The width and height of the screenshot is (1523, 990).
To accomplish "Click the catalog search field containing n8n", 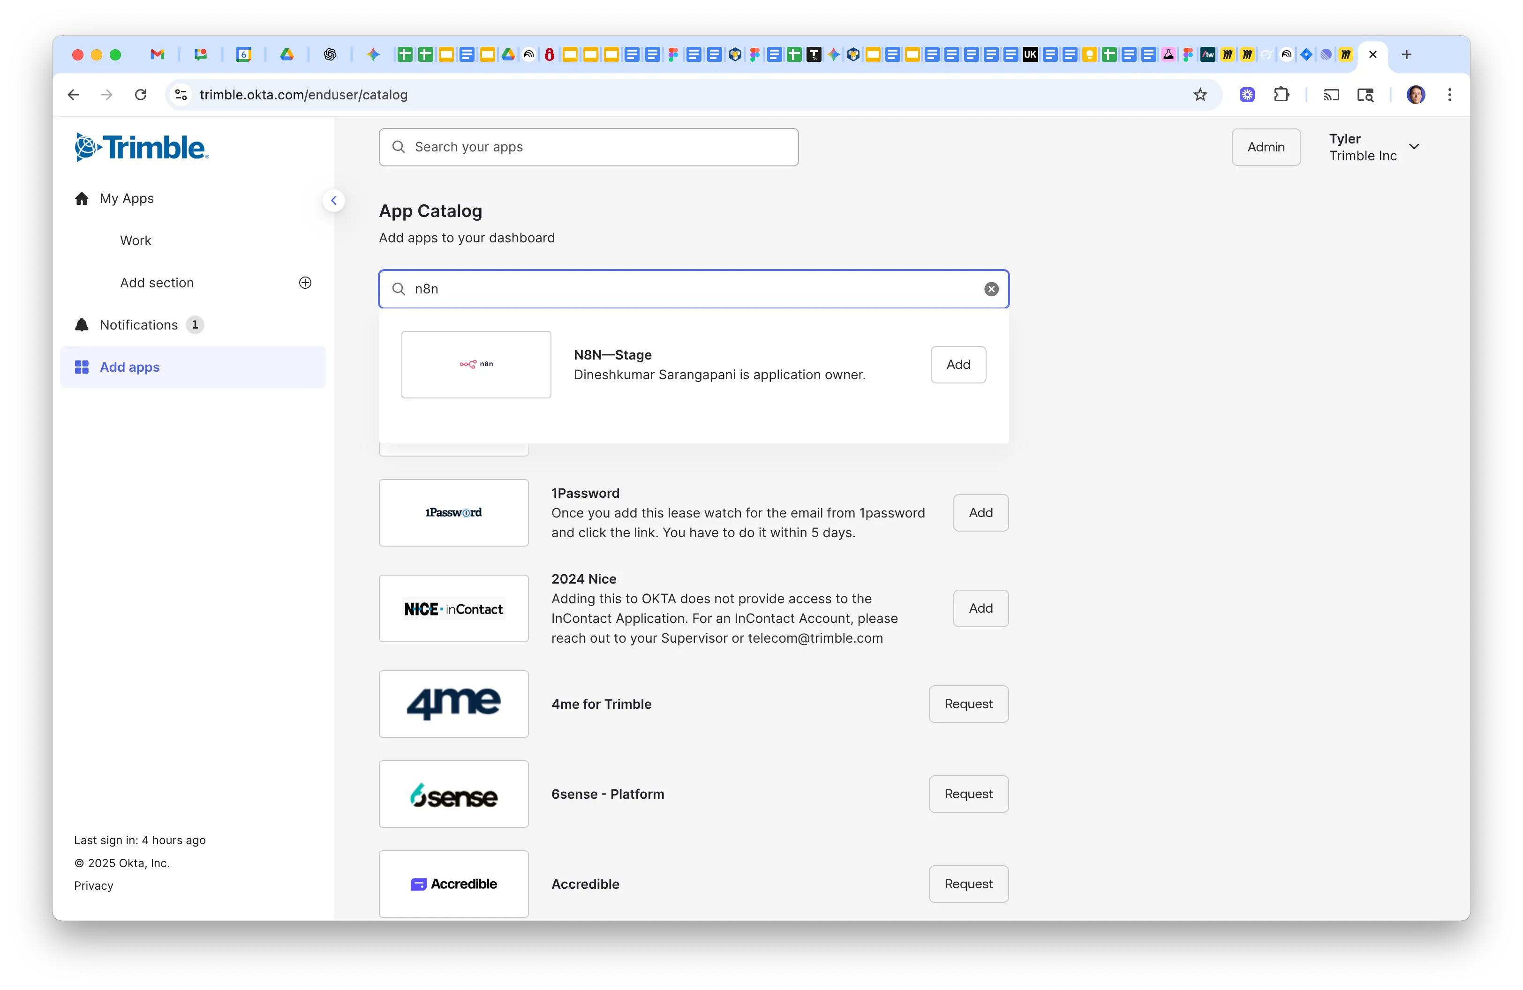I will [694, 289].
